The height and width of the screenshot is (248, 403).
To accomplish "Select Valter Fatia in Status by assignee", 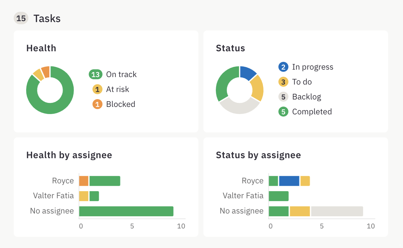I will (243, 196).
